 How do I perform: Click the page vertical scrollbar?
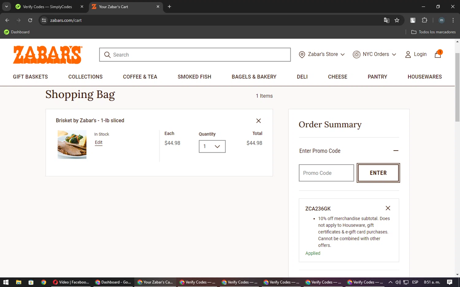pos(457,87)
